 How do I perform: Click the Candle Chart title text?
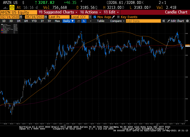176,12
